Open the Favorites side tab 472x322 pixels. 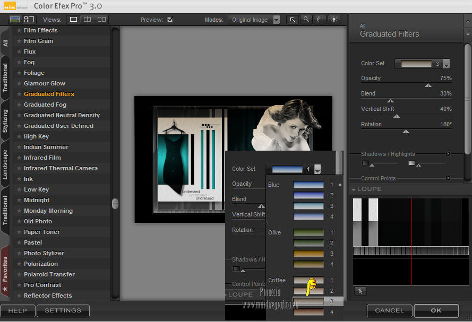point(5,272)
